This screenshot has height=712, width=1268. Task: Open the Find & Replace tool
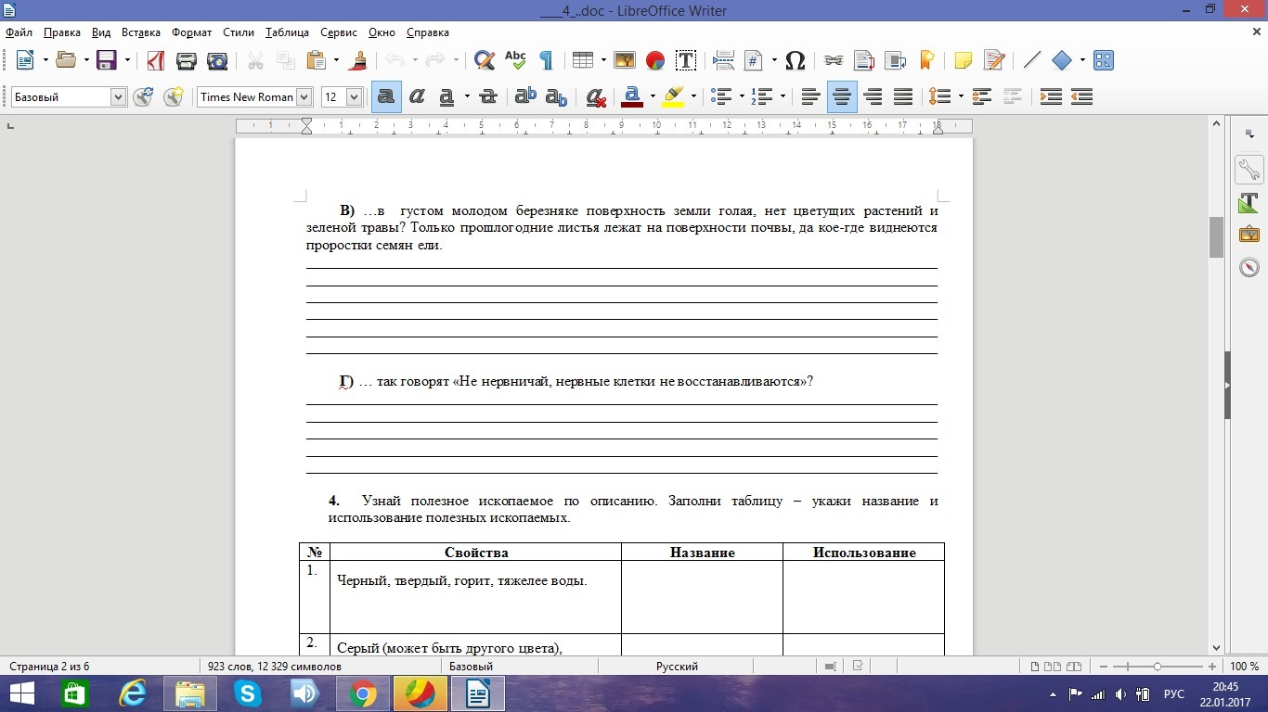484,61
